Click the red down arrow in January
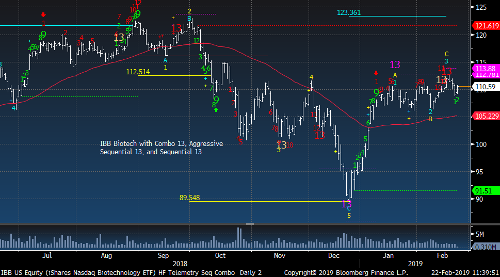 point(376,73)
